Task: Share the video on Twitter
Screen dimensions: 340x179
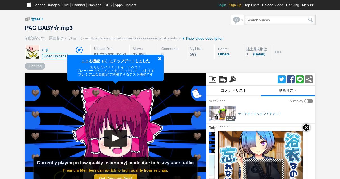Action: tap(282, 79)
